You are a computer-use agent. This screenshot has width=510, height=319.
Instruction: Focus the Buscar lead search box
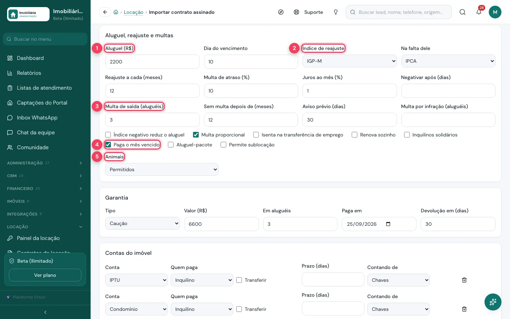pyautogui.click(x=399, y=12)
